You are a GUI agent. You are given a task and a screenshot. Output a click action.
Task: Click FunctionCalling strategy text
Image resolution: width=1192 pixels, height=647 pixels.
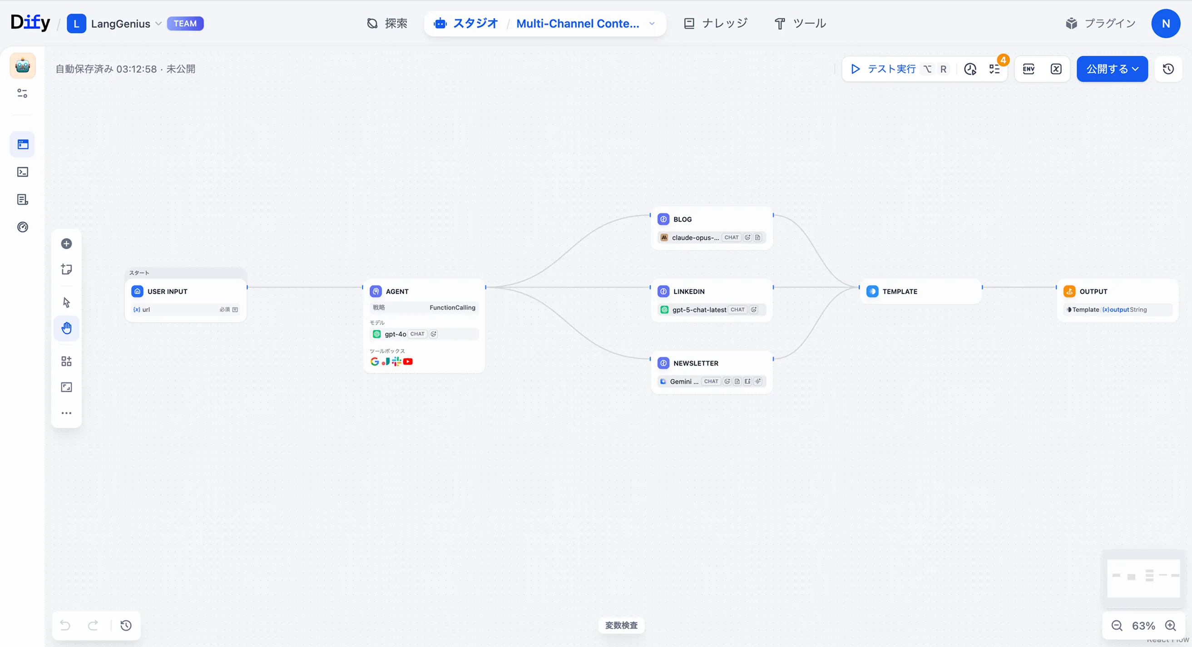coord(452,307)
